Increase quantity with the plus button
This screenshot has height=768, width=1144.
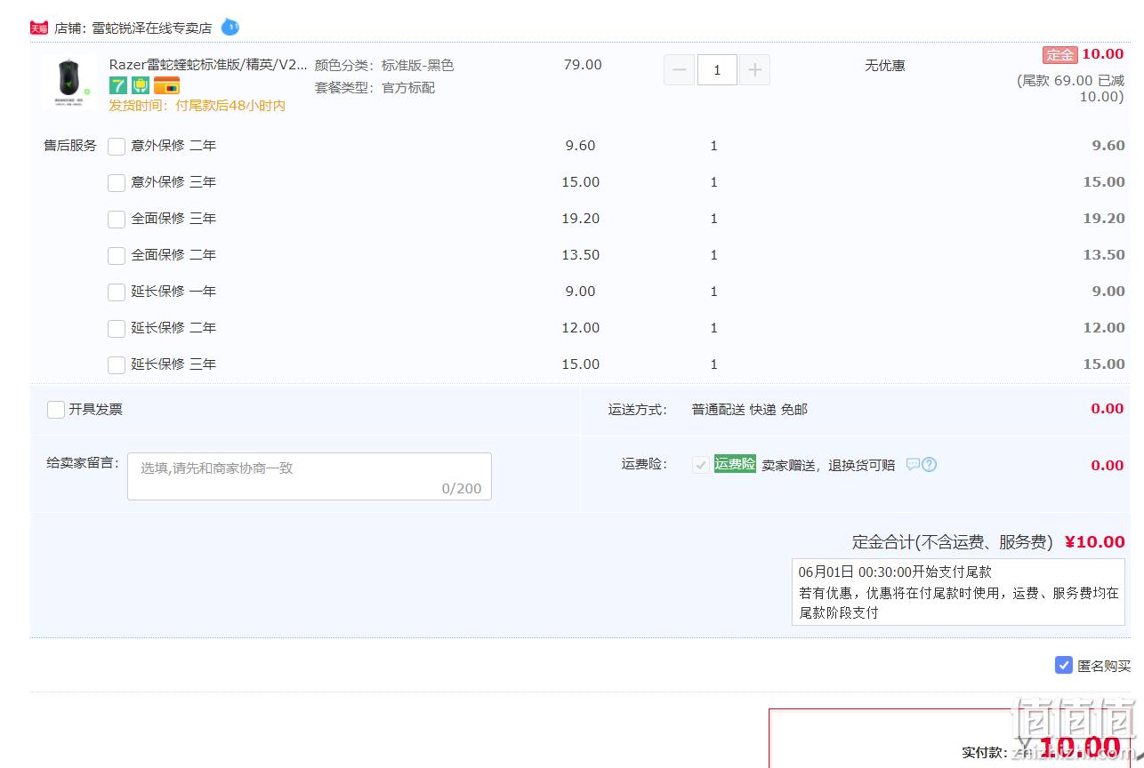(x=754, y=69)
